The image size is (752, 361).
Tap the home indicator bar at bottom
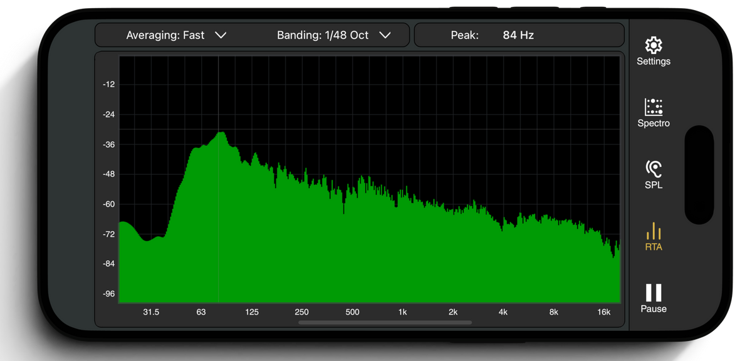tap(385, 323)
